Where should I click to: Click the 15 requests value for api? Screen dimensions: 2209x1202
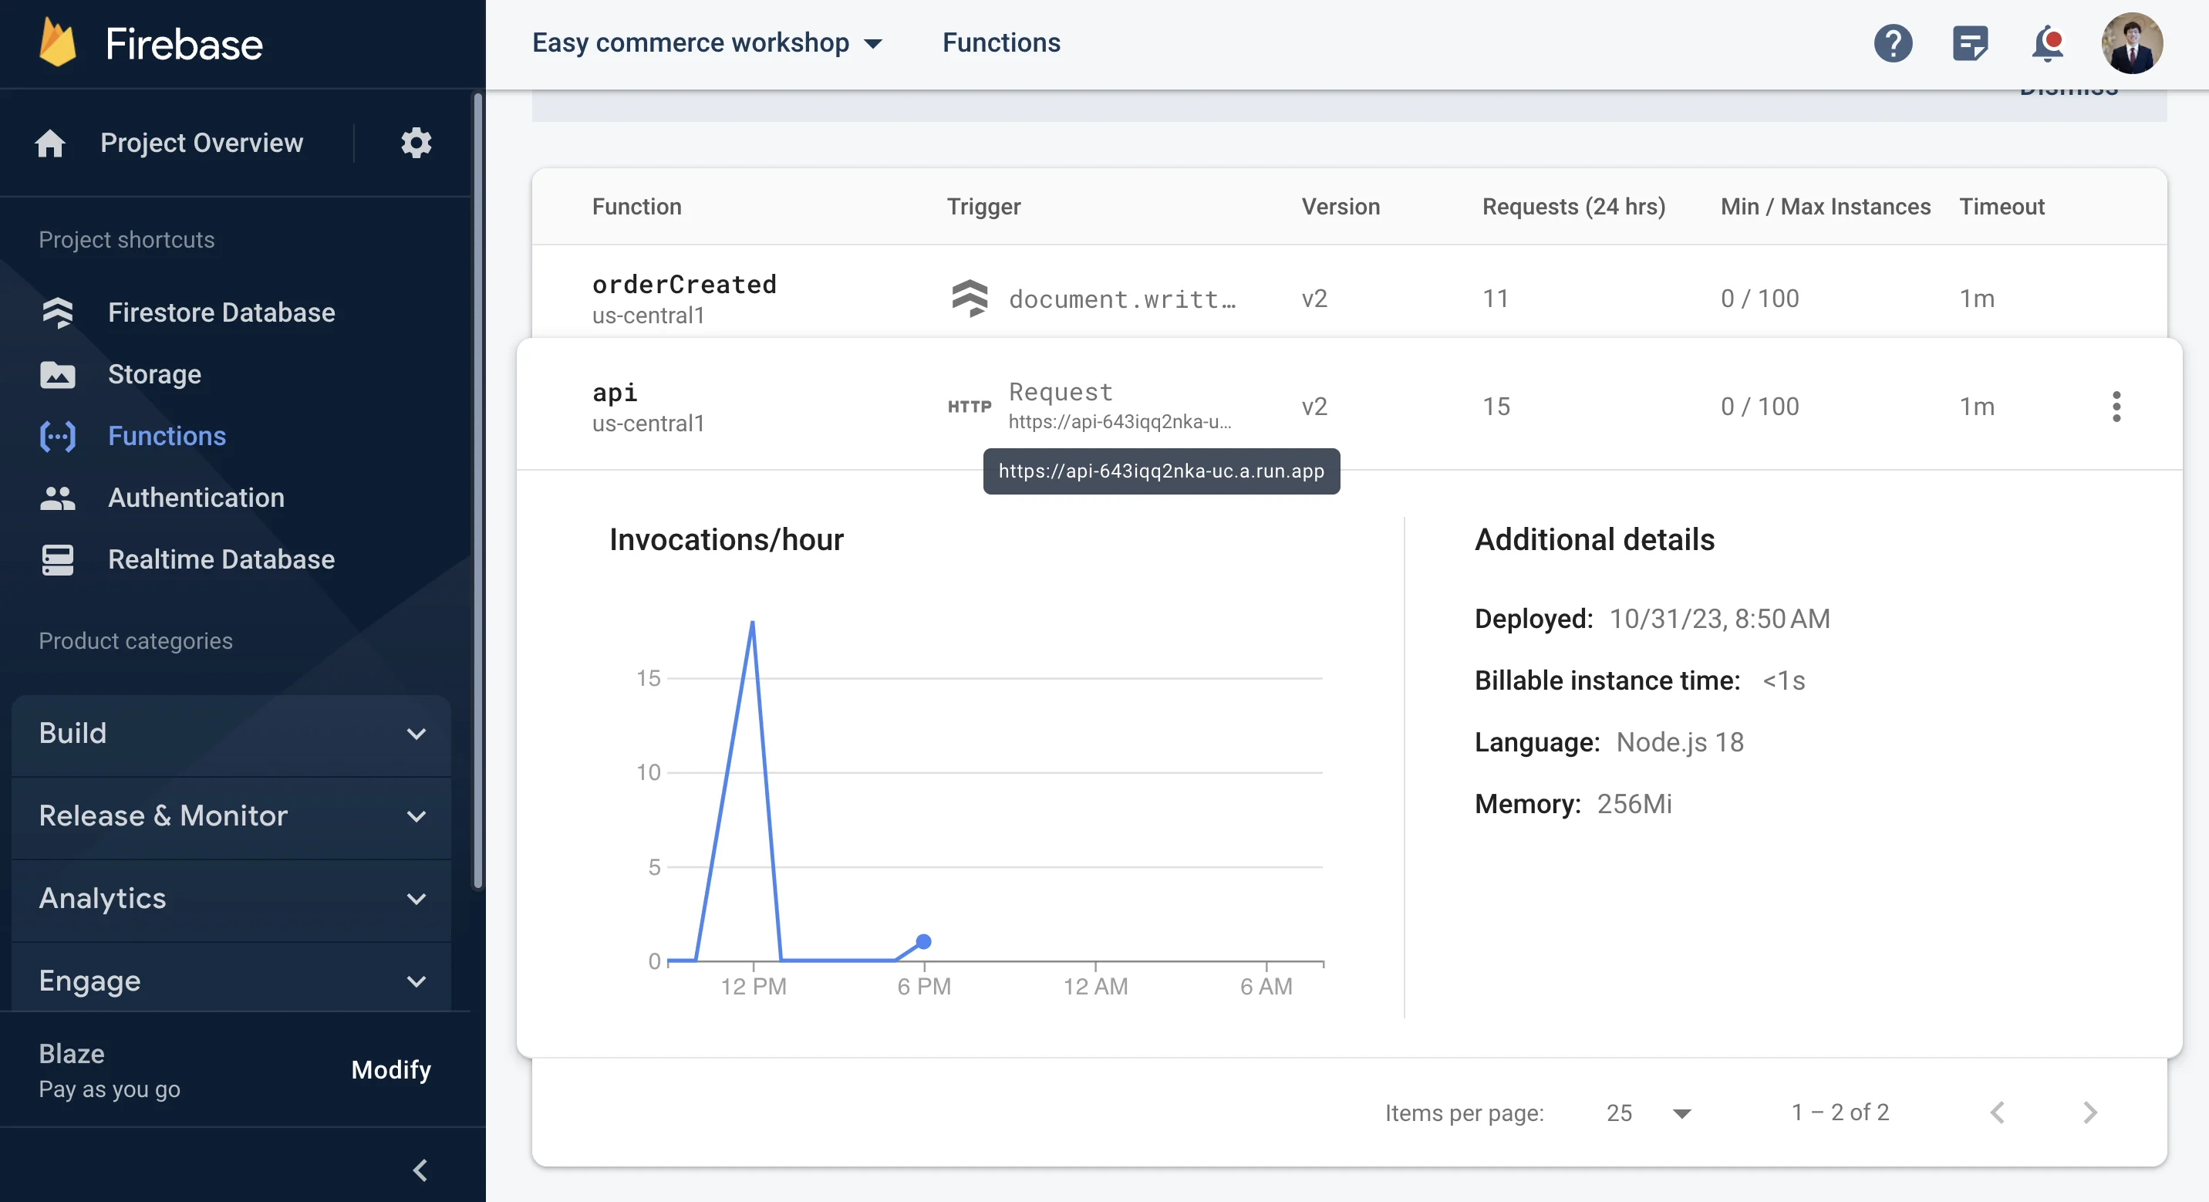click(1496, 407)
